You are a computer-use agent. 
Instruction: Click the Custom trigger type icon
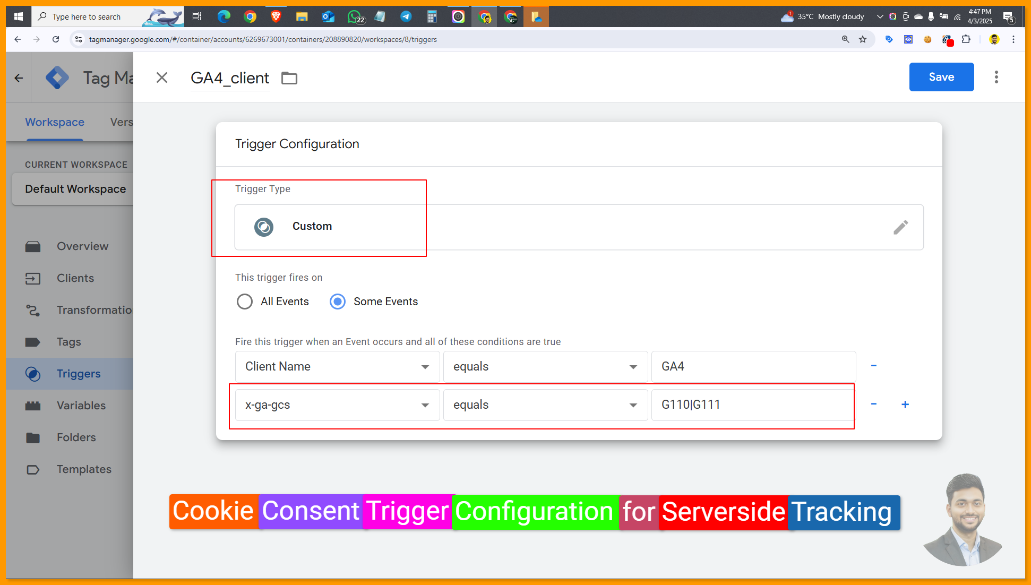(264, 227)
